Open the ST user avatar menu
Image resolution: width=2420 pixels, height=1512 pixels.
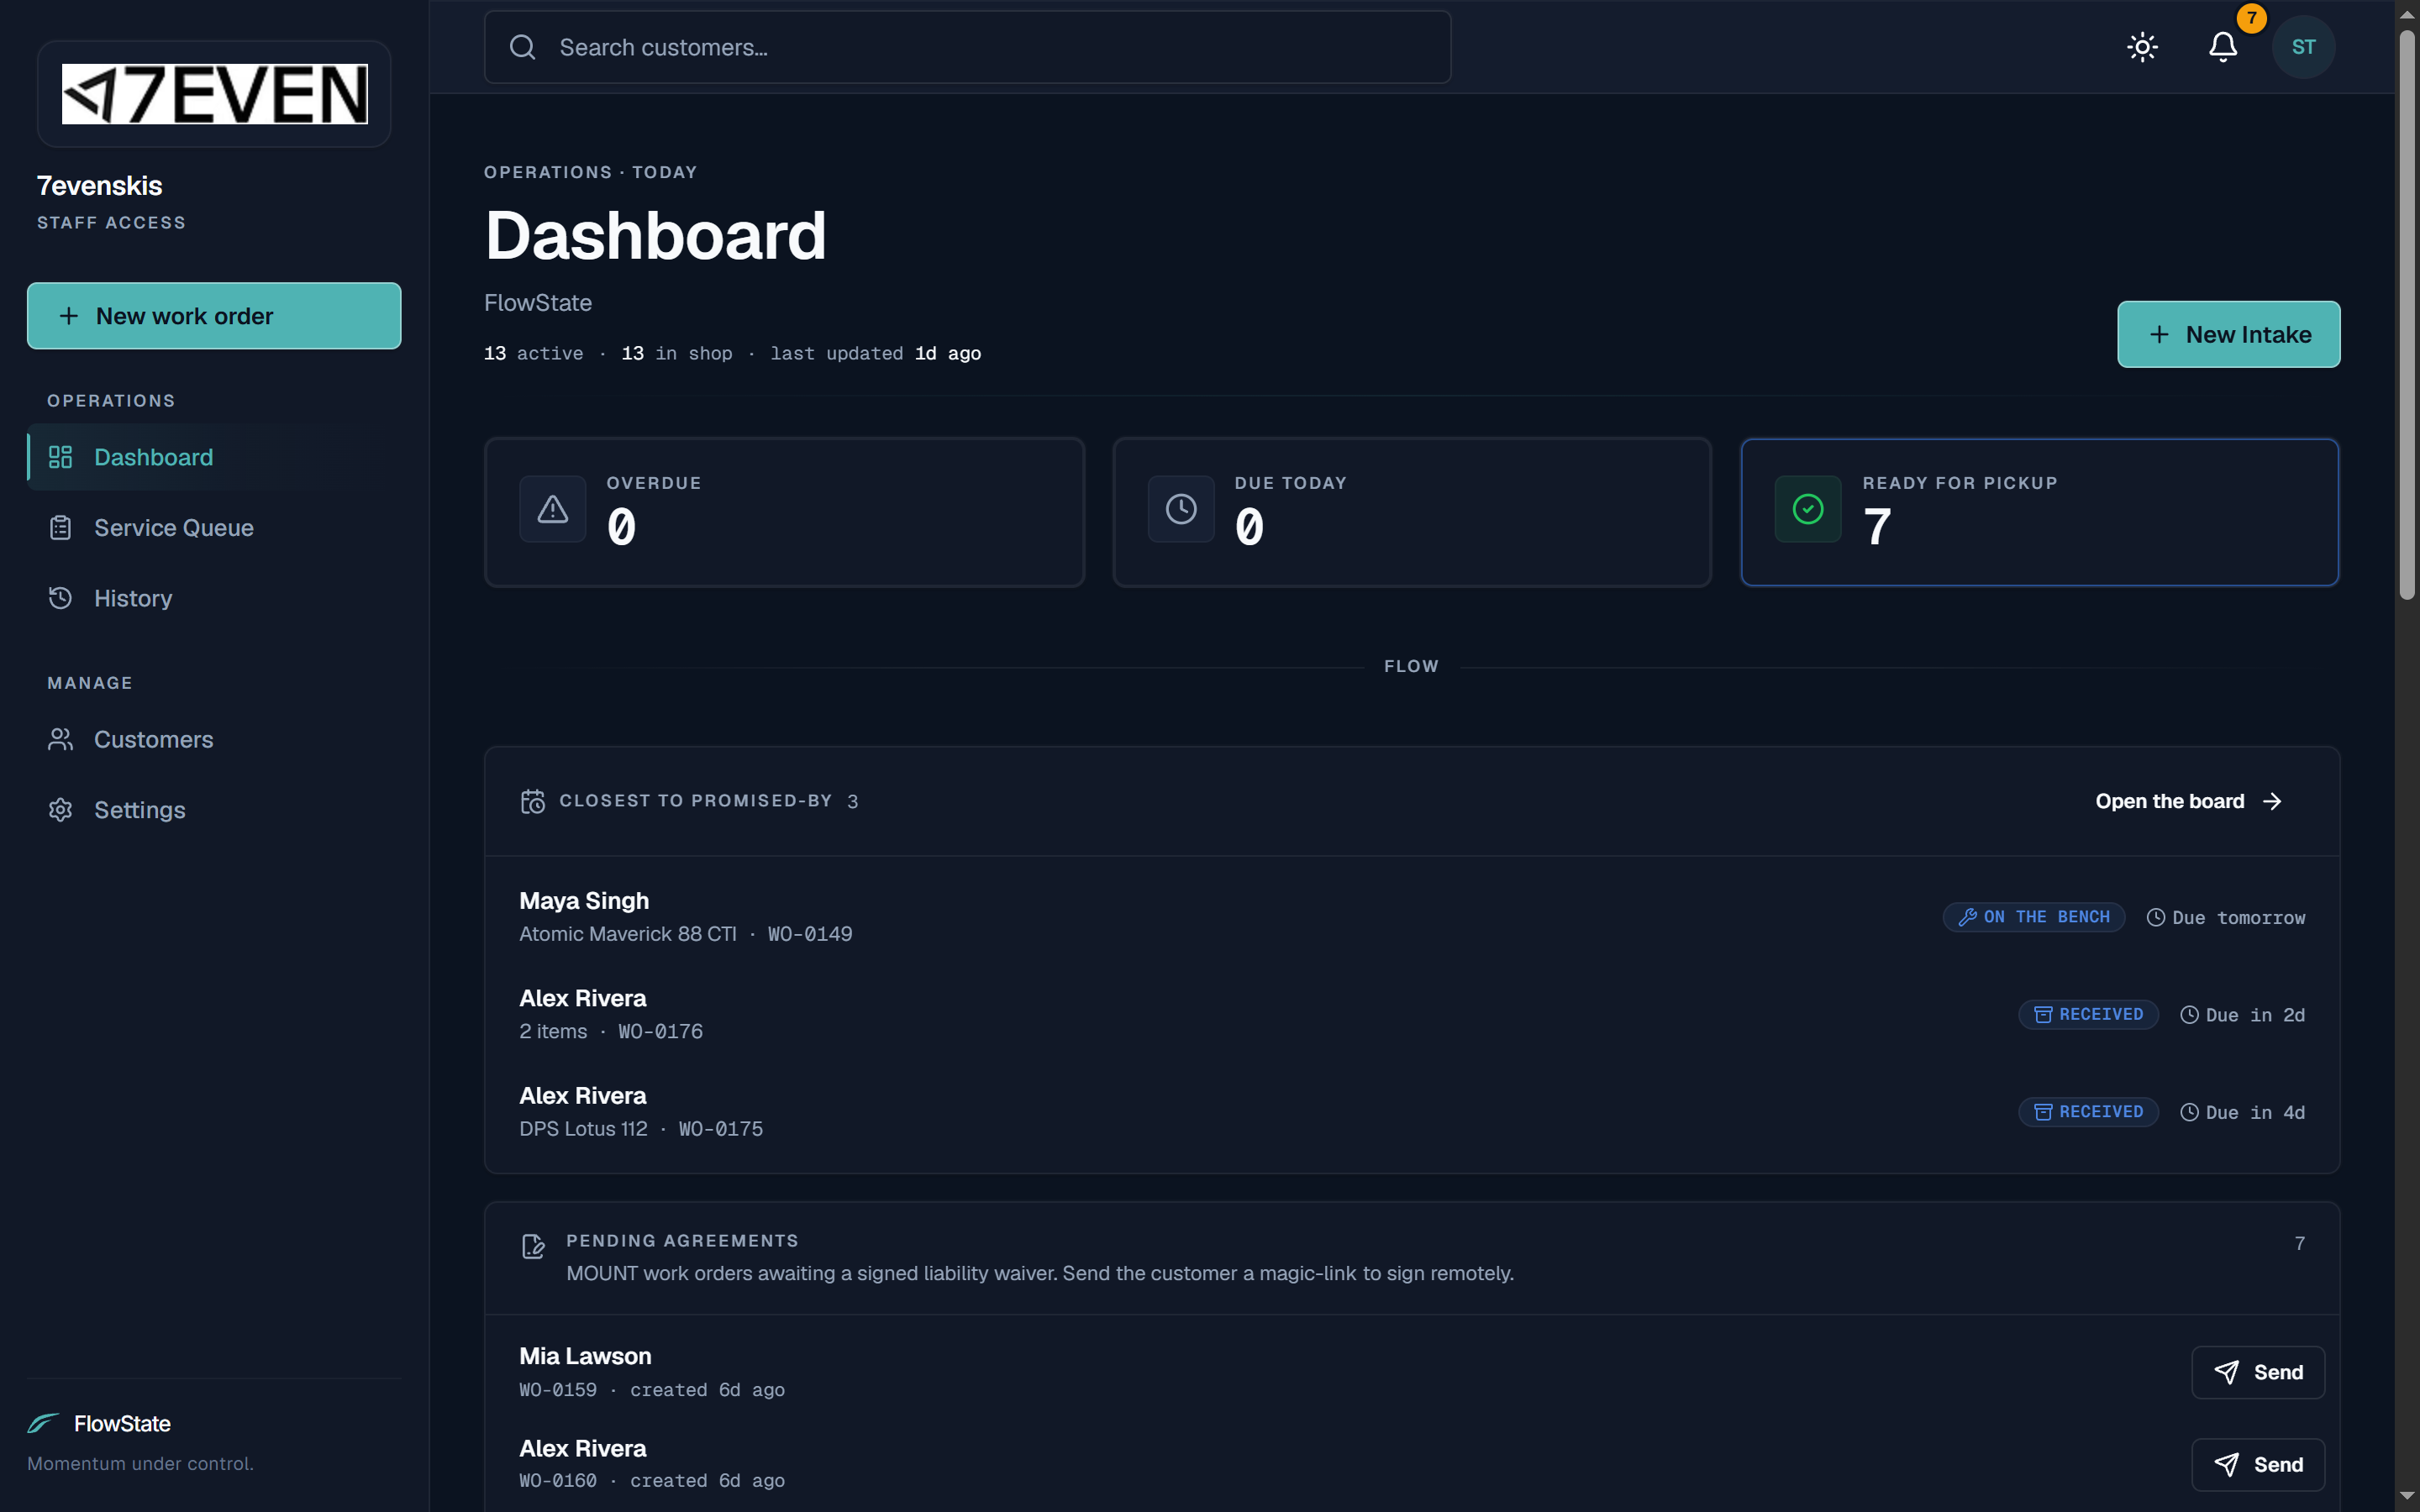(2303, 47)
